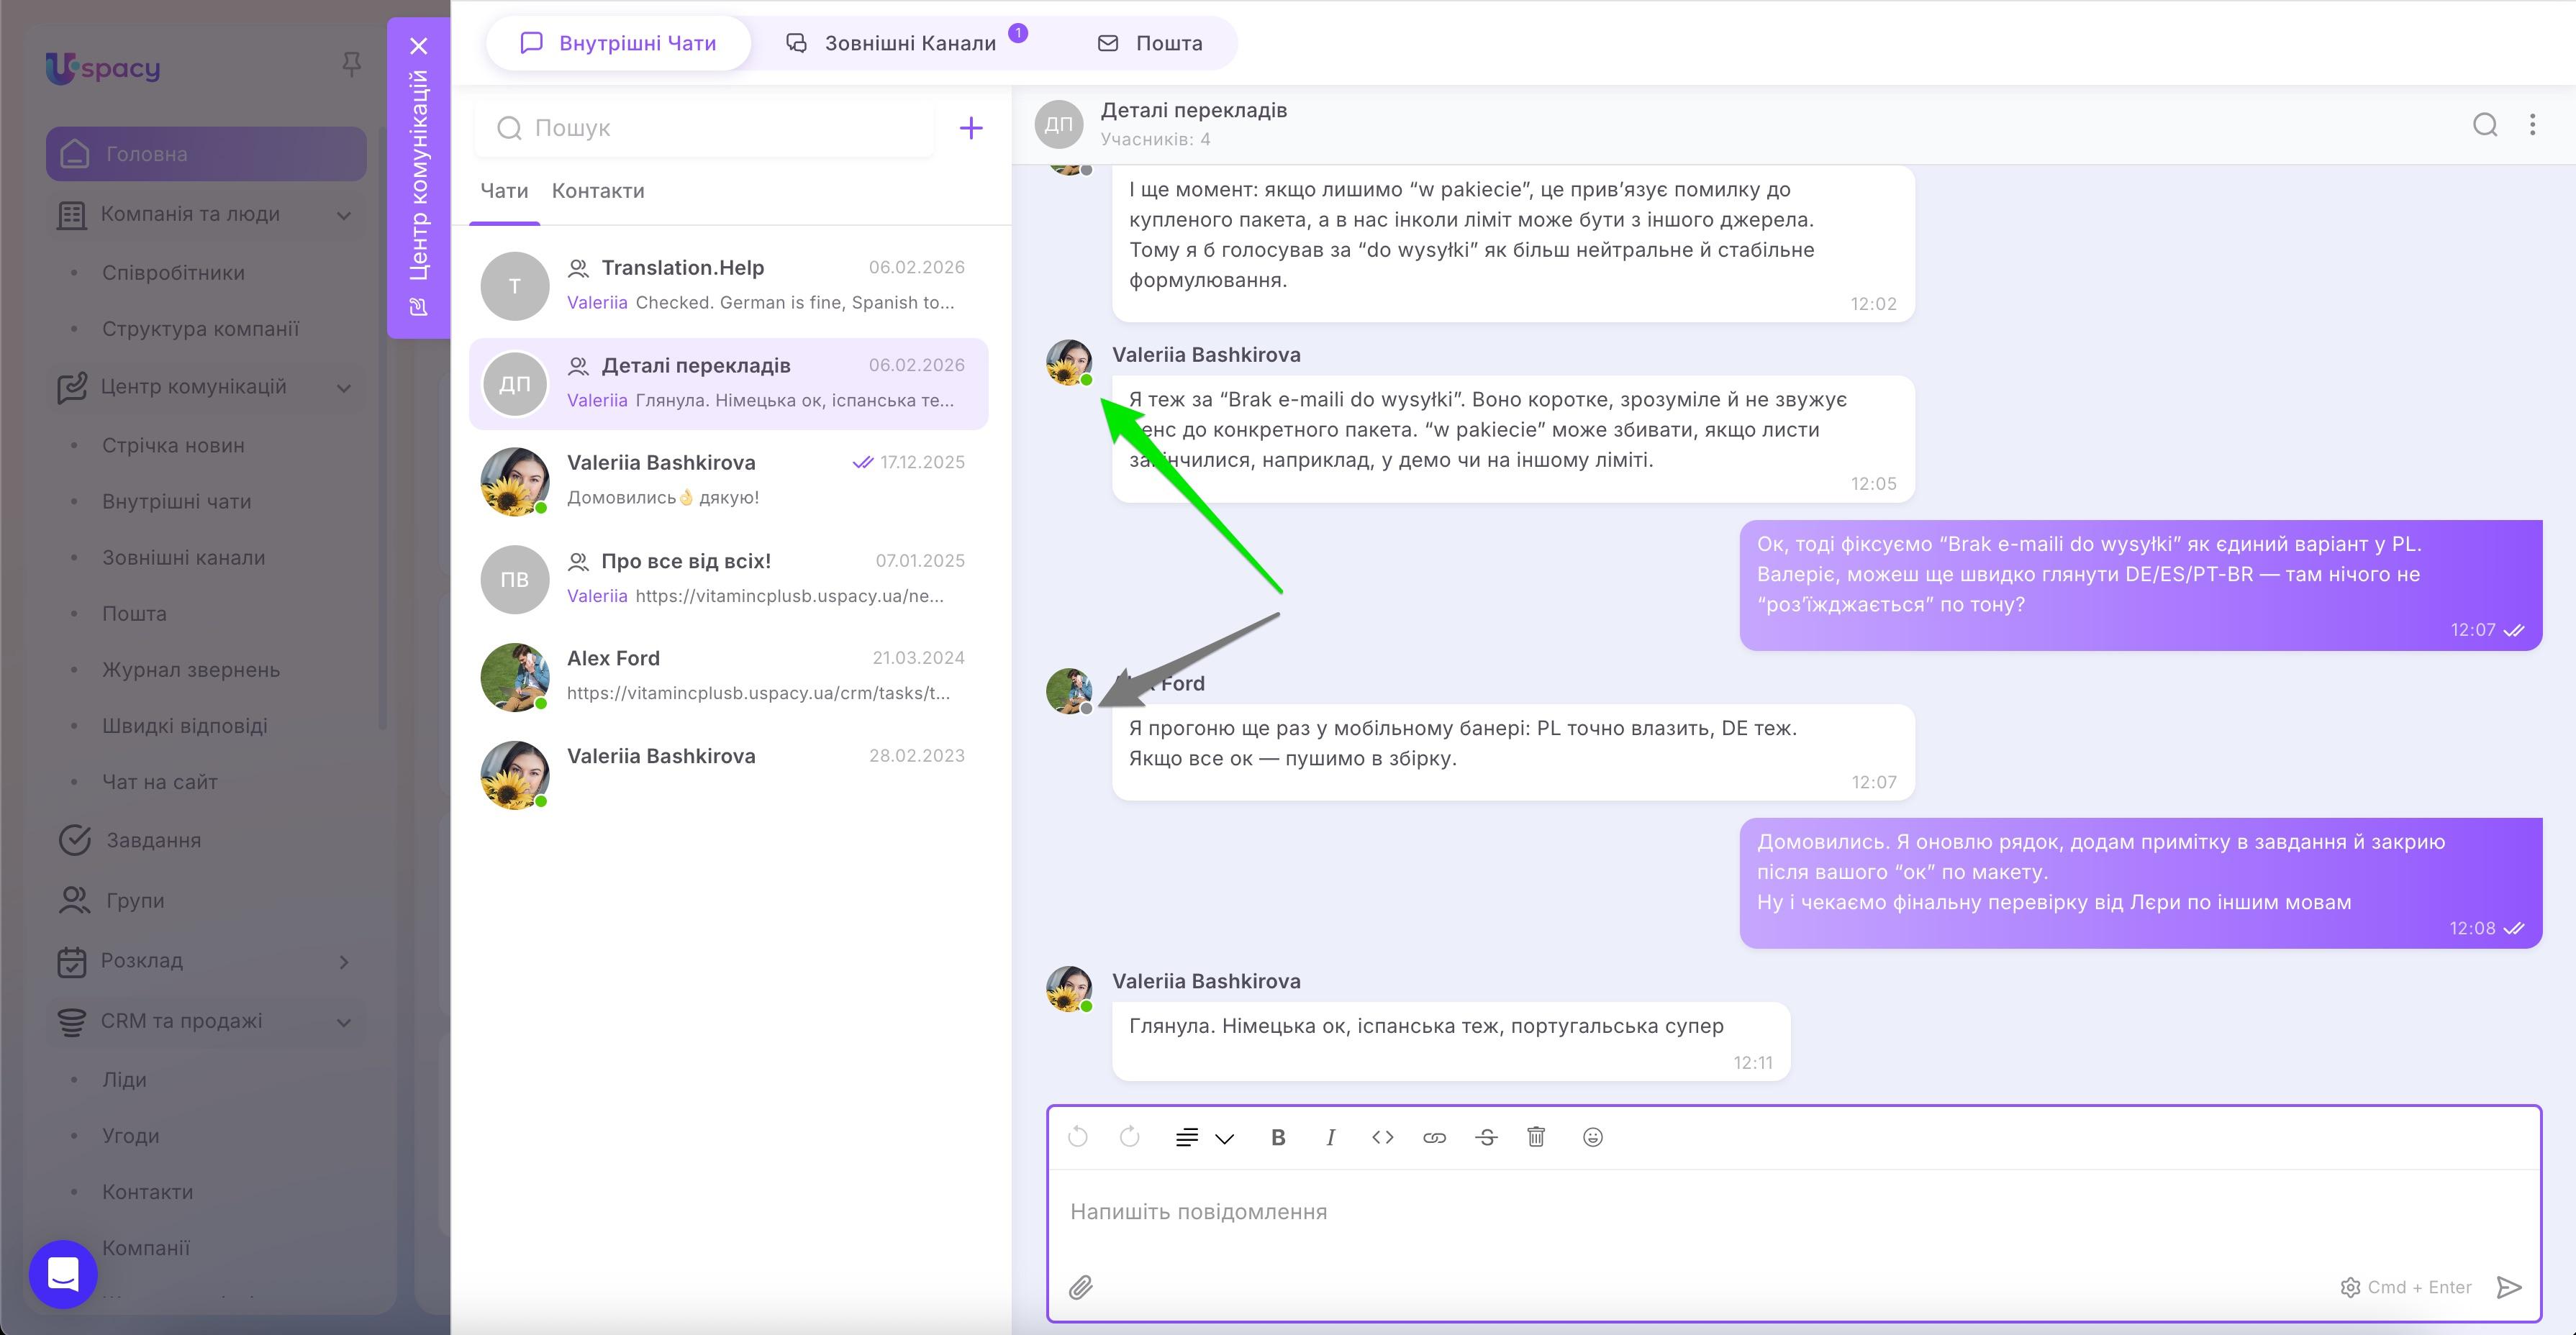Expand the Розклад section
The width and height of the screenshot is (2576, 1335).
tap(344, 961)
